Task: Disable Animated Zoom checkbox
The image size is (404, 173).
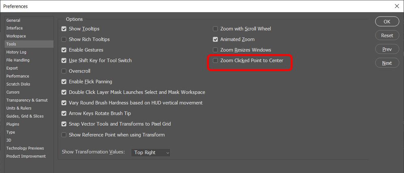Action: pyautogui.click(x=216, y=40)
